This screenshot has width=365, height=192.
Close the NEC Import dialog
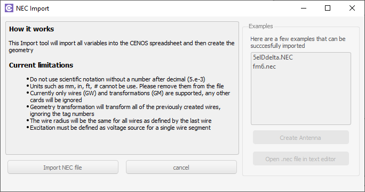(x=352, y=8)
